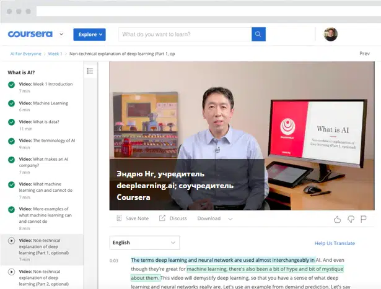Open 'More examples of what machine learning' video
381x289 pixels.
[45, 218]
